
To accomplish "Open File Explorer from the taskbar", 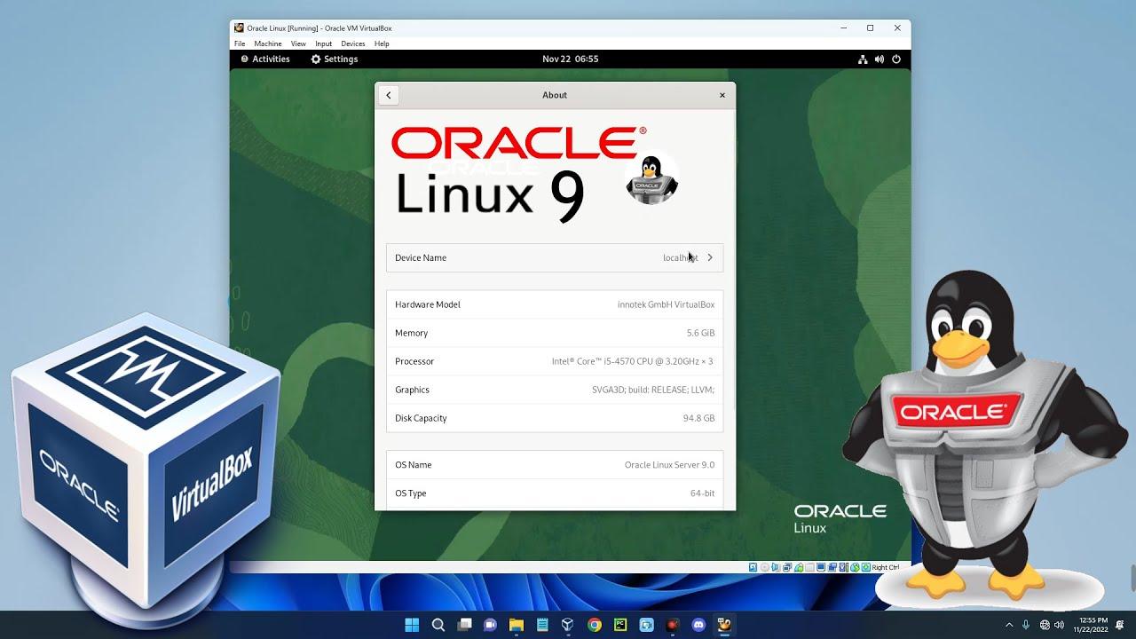I will coord(517,625).
